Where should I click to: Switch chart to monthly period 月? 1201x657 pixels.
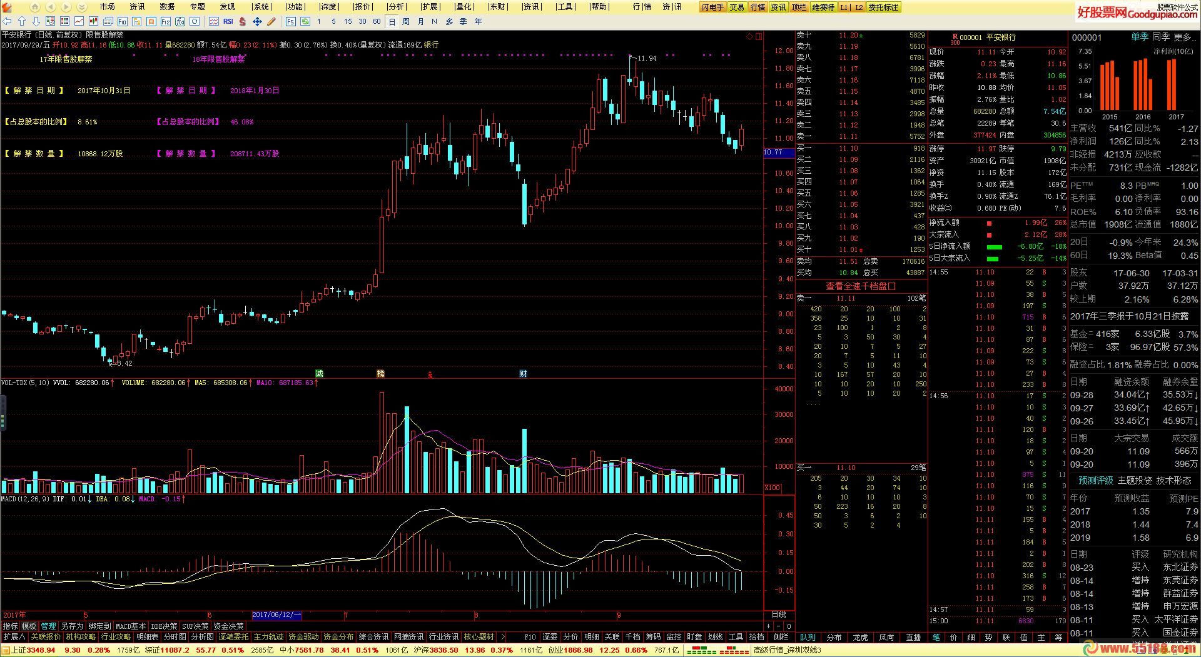pos(420,21)
